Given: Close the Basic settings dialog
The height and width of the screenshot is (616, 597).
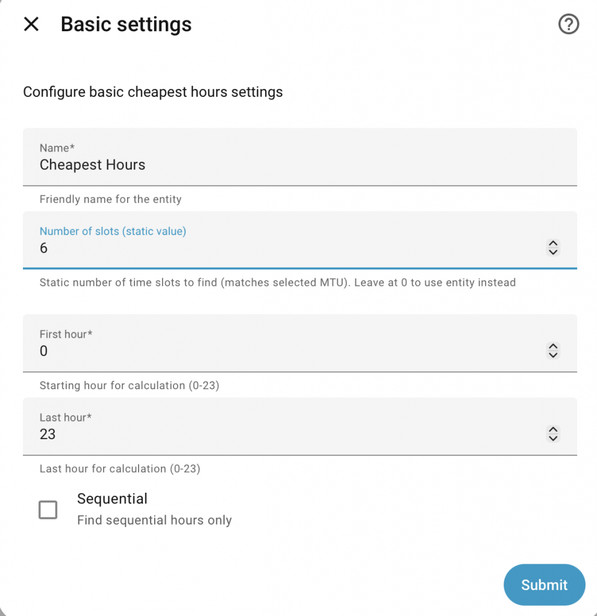Looking at the screenshot, I should (x=31, y=25).
